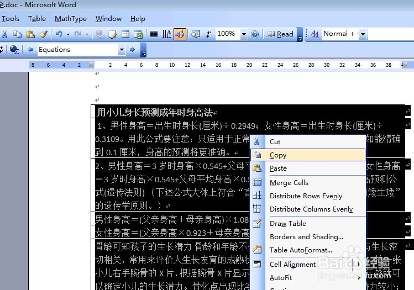Image resolution: width=414 pixels, height=290 pixels.
Task: Expand the MathType toolbar options arrow
Action: pos(143,50)
